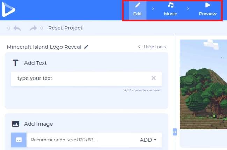This screenshot has width=227, height=150.
Task: Open the ADD image dropdown
Action: click(x=148, y=140)
